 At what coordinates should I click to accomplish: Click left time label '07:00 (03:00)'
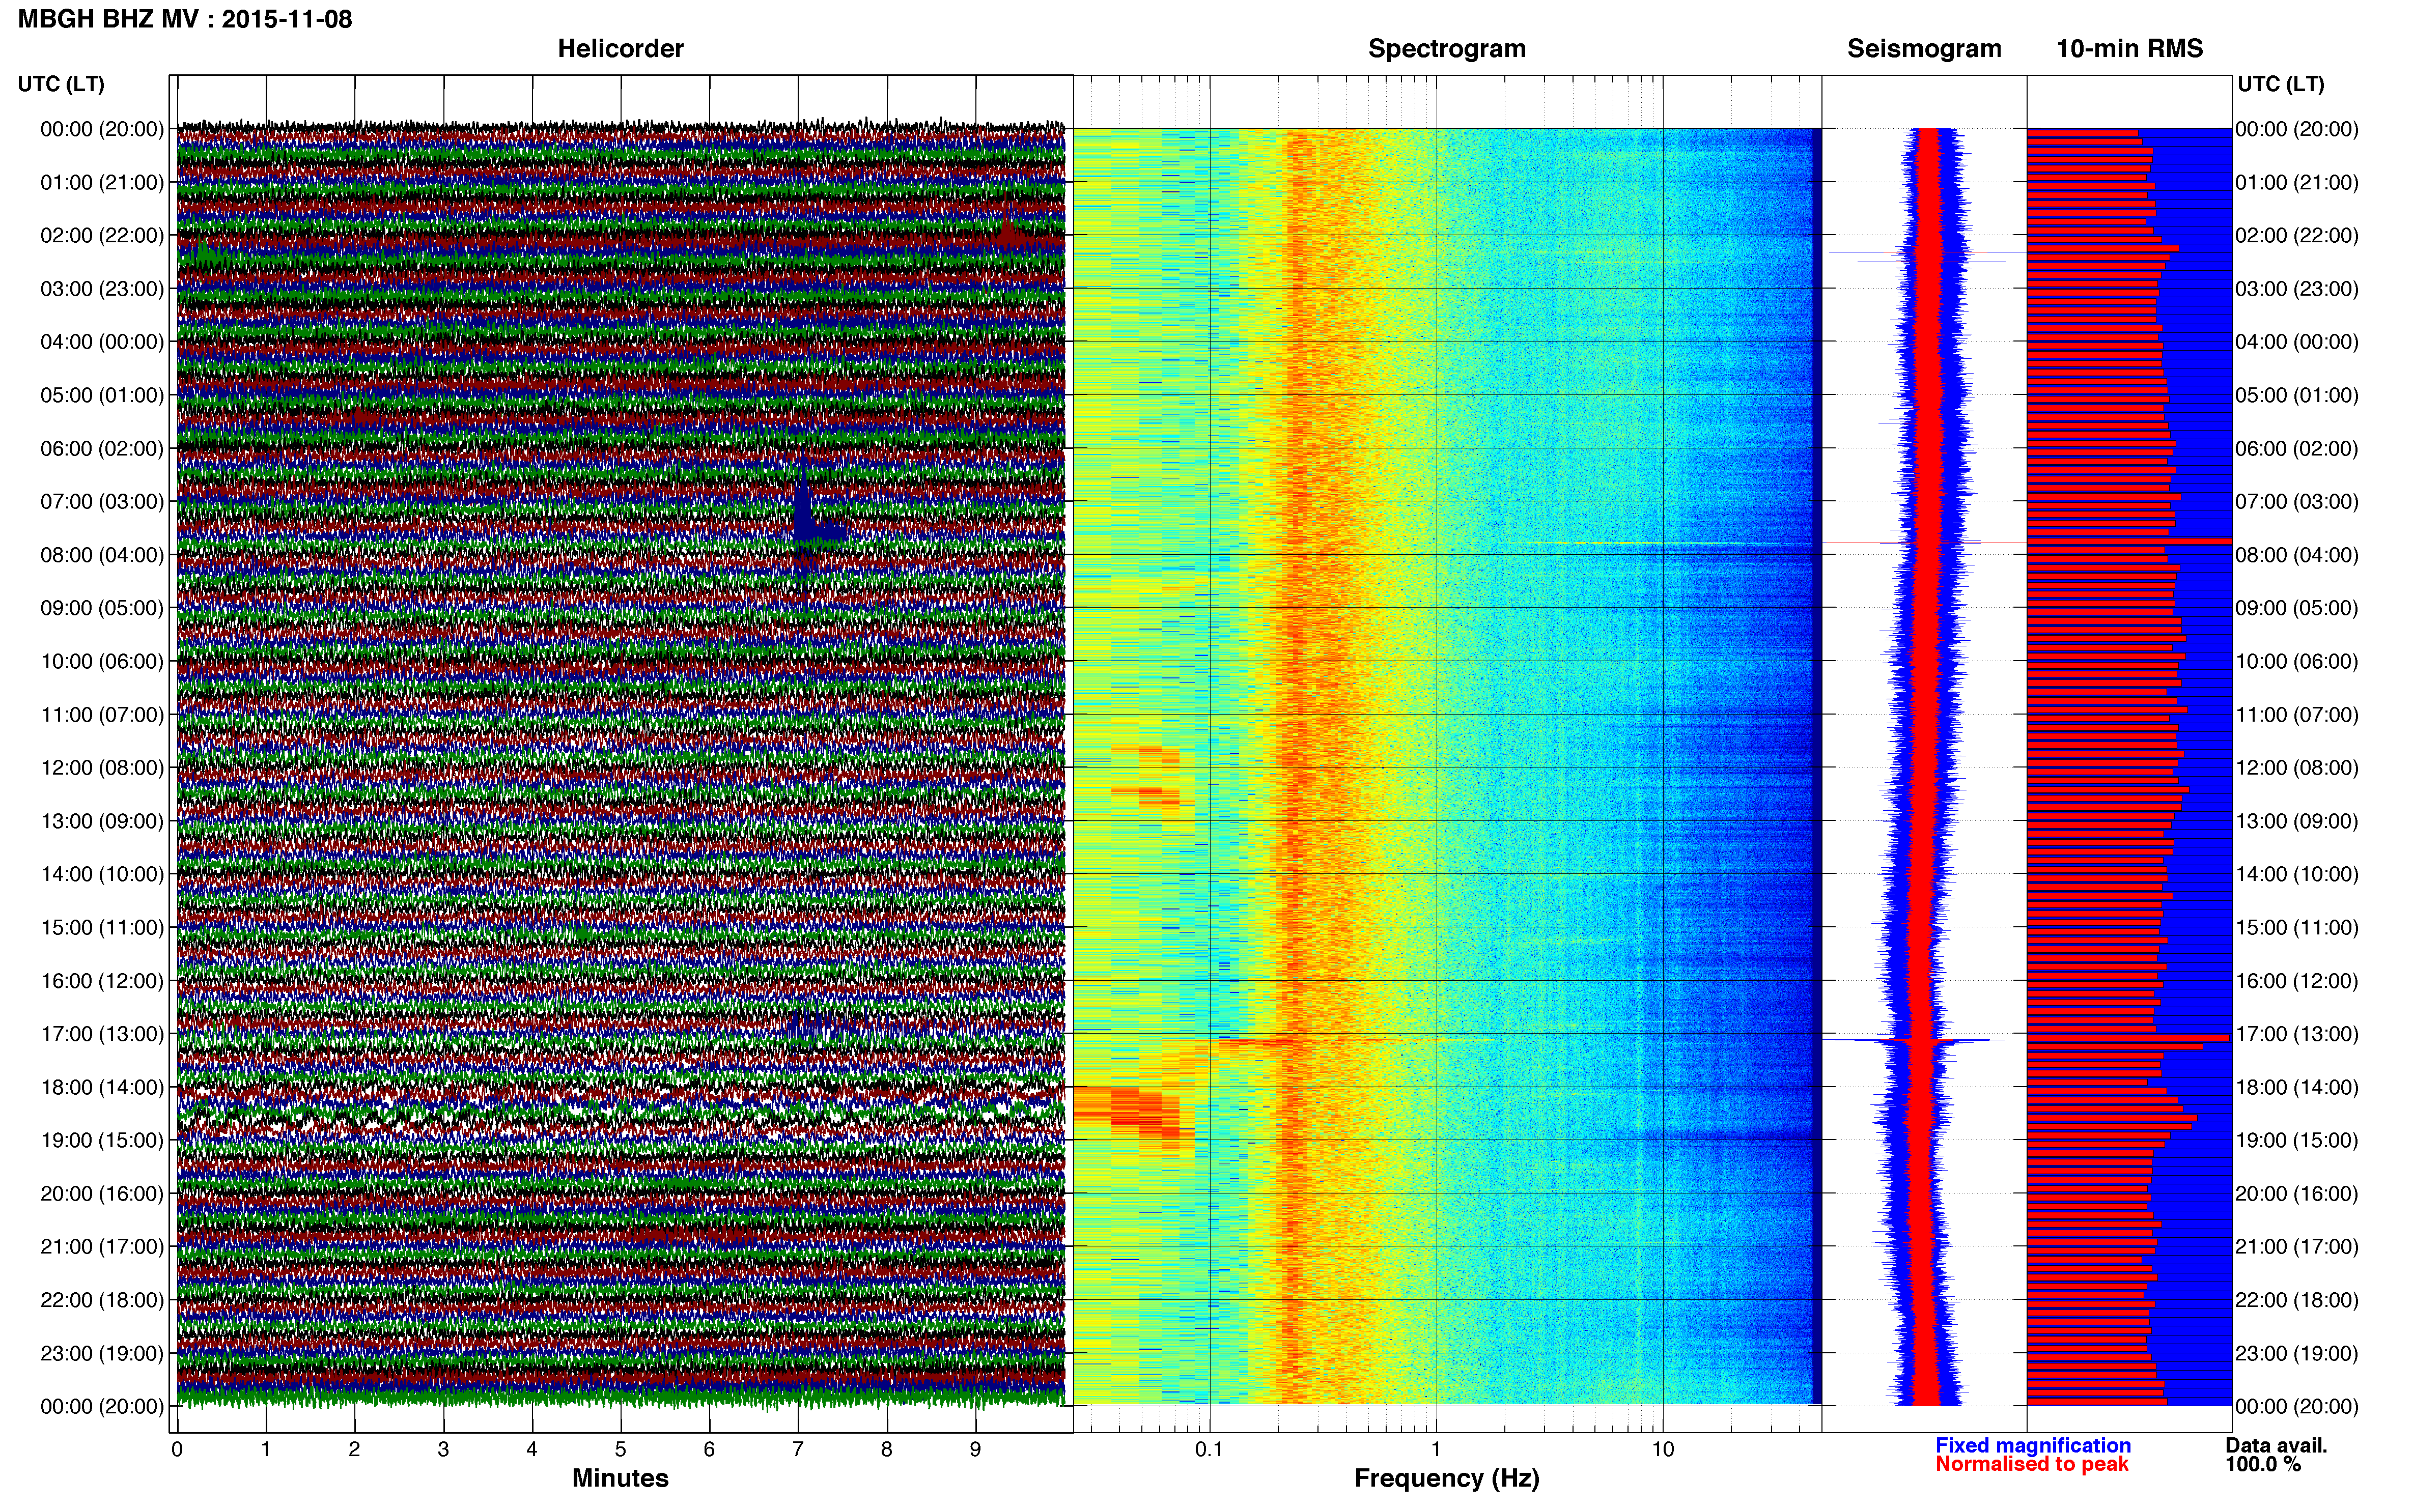pyautogui.click(x=102, y=502)
